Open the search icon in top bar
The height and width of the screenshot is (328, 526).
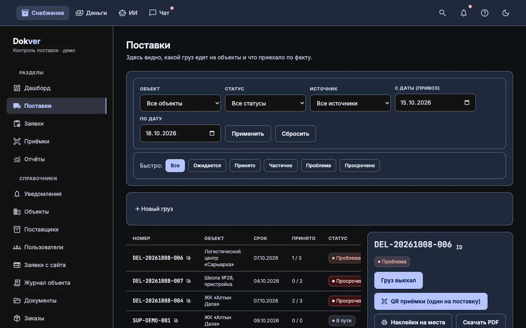point(443,13)
